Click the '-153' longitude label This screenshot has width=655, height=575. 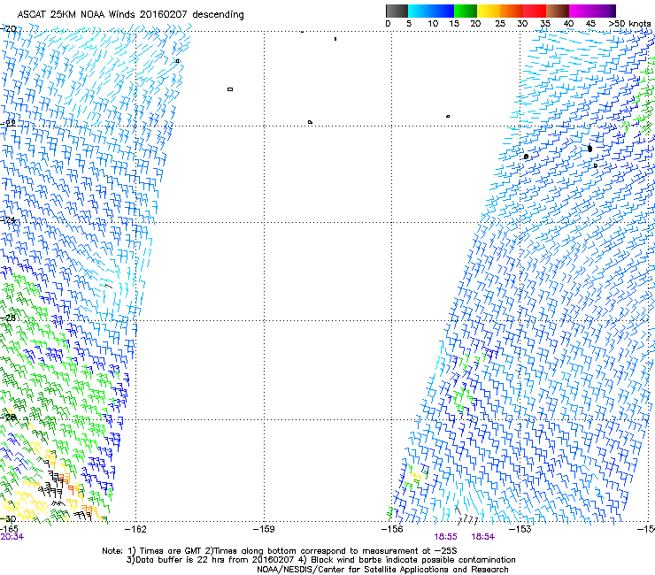[x=520, y=529]
